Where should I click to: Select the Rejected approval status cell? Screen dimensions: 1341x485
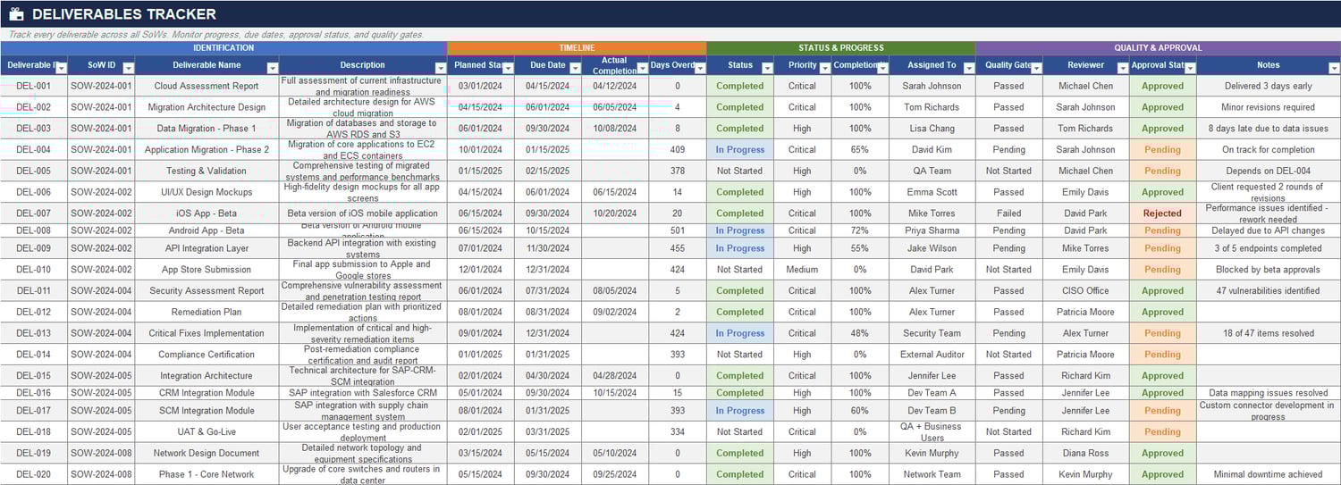tap(1162, 213)
